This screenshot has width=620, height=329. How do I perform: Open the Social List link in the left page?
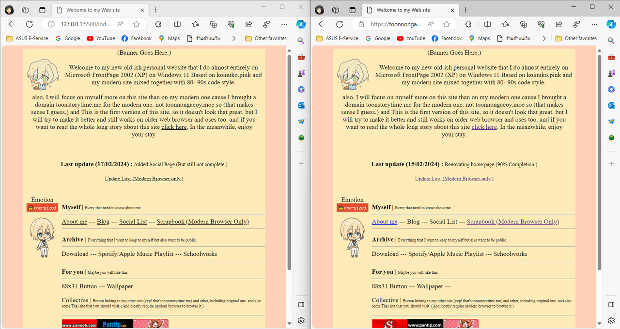(133, 221)
